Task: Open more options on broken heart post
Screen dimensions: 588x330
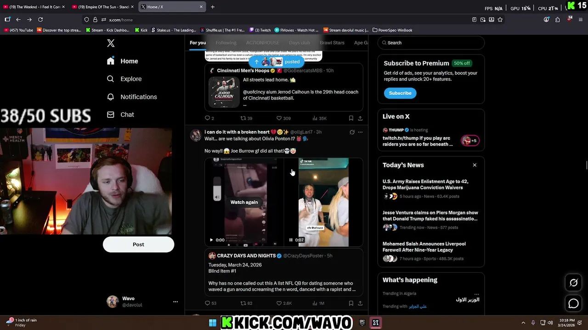Action: (x=360, y=132)
